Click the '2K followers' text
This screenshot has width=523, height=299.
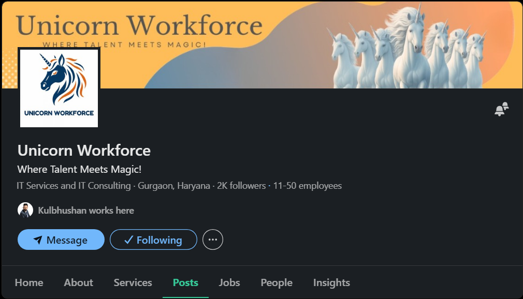point(241,186)
